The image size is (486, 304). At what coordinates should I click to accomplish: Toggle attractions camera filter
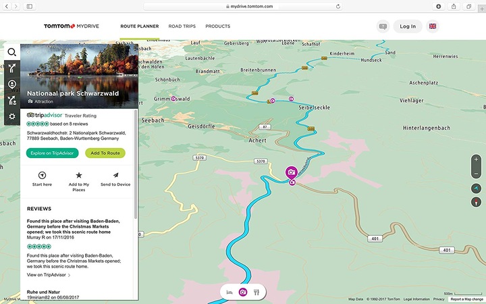(243, 293)
